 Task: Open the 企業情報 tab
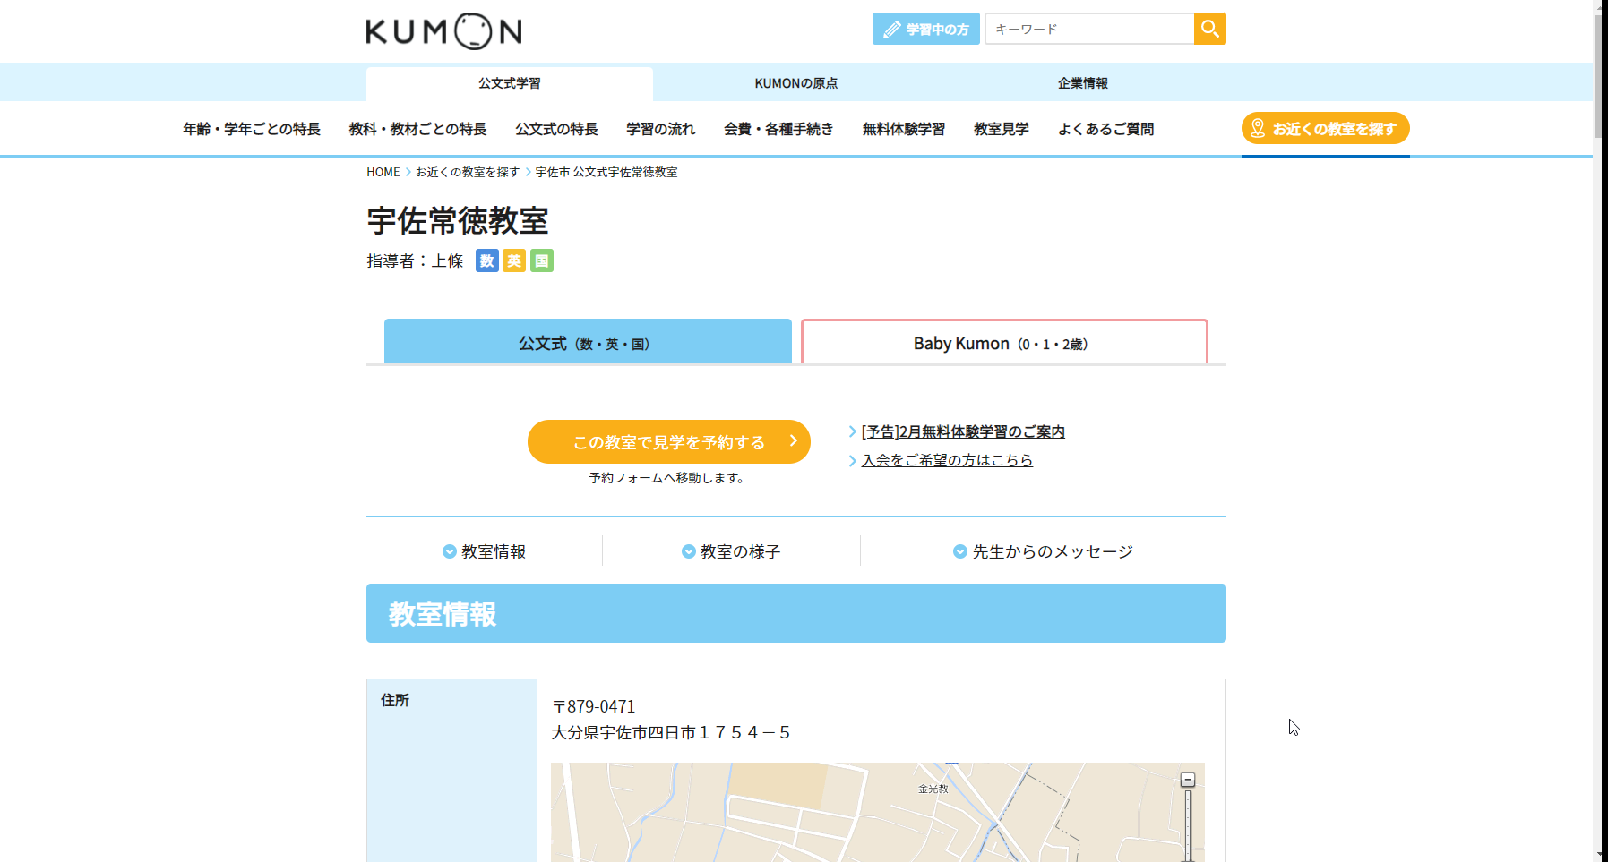point(1082,83)
